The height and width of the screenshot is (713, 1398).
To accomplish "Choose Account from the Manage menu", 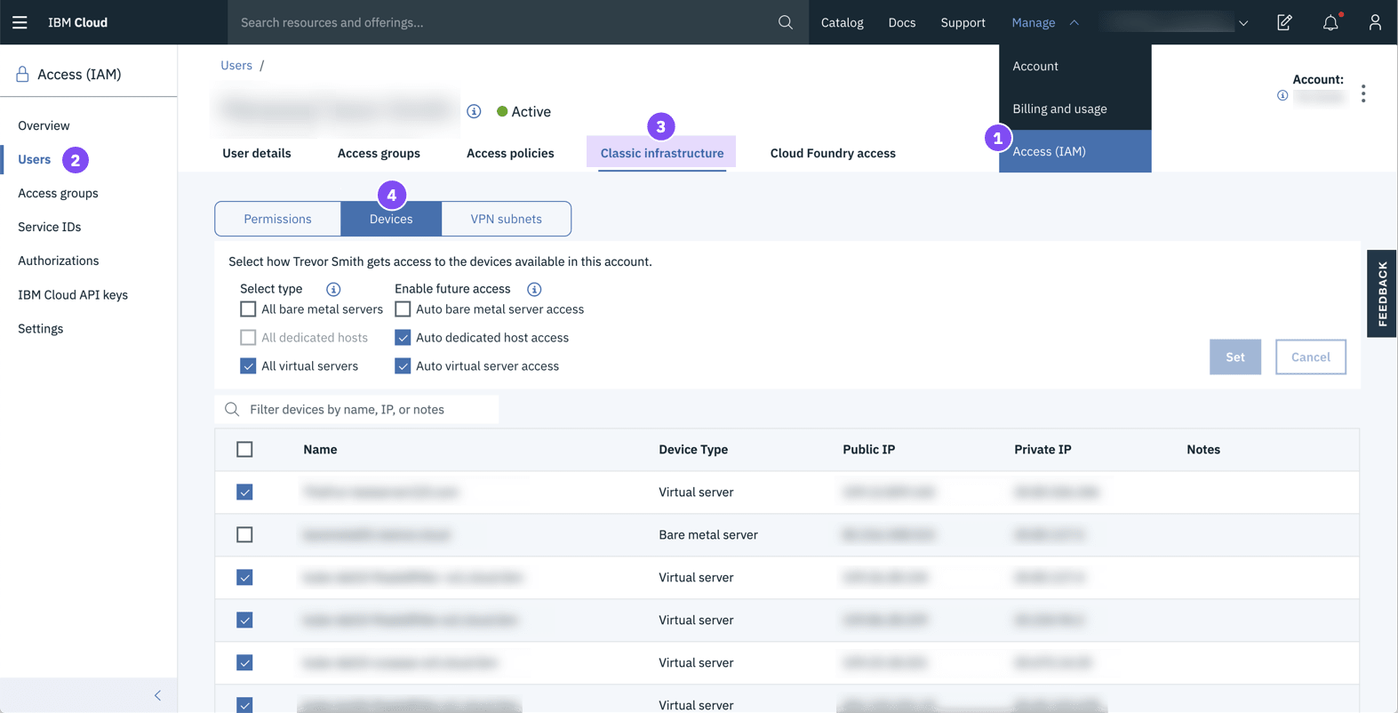I will click(1074, 66).
